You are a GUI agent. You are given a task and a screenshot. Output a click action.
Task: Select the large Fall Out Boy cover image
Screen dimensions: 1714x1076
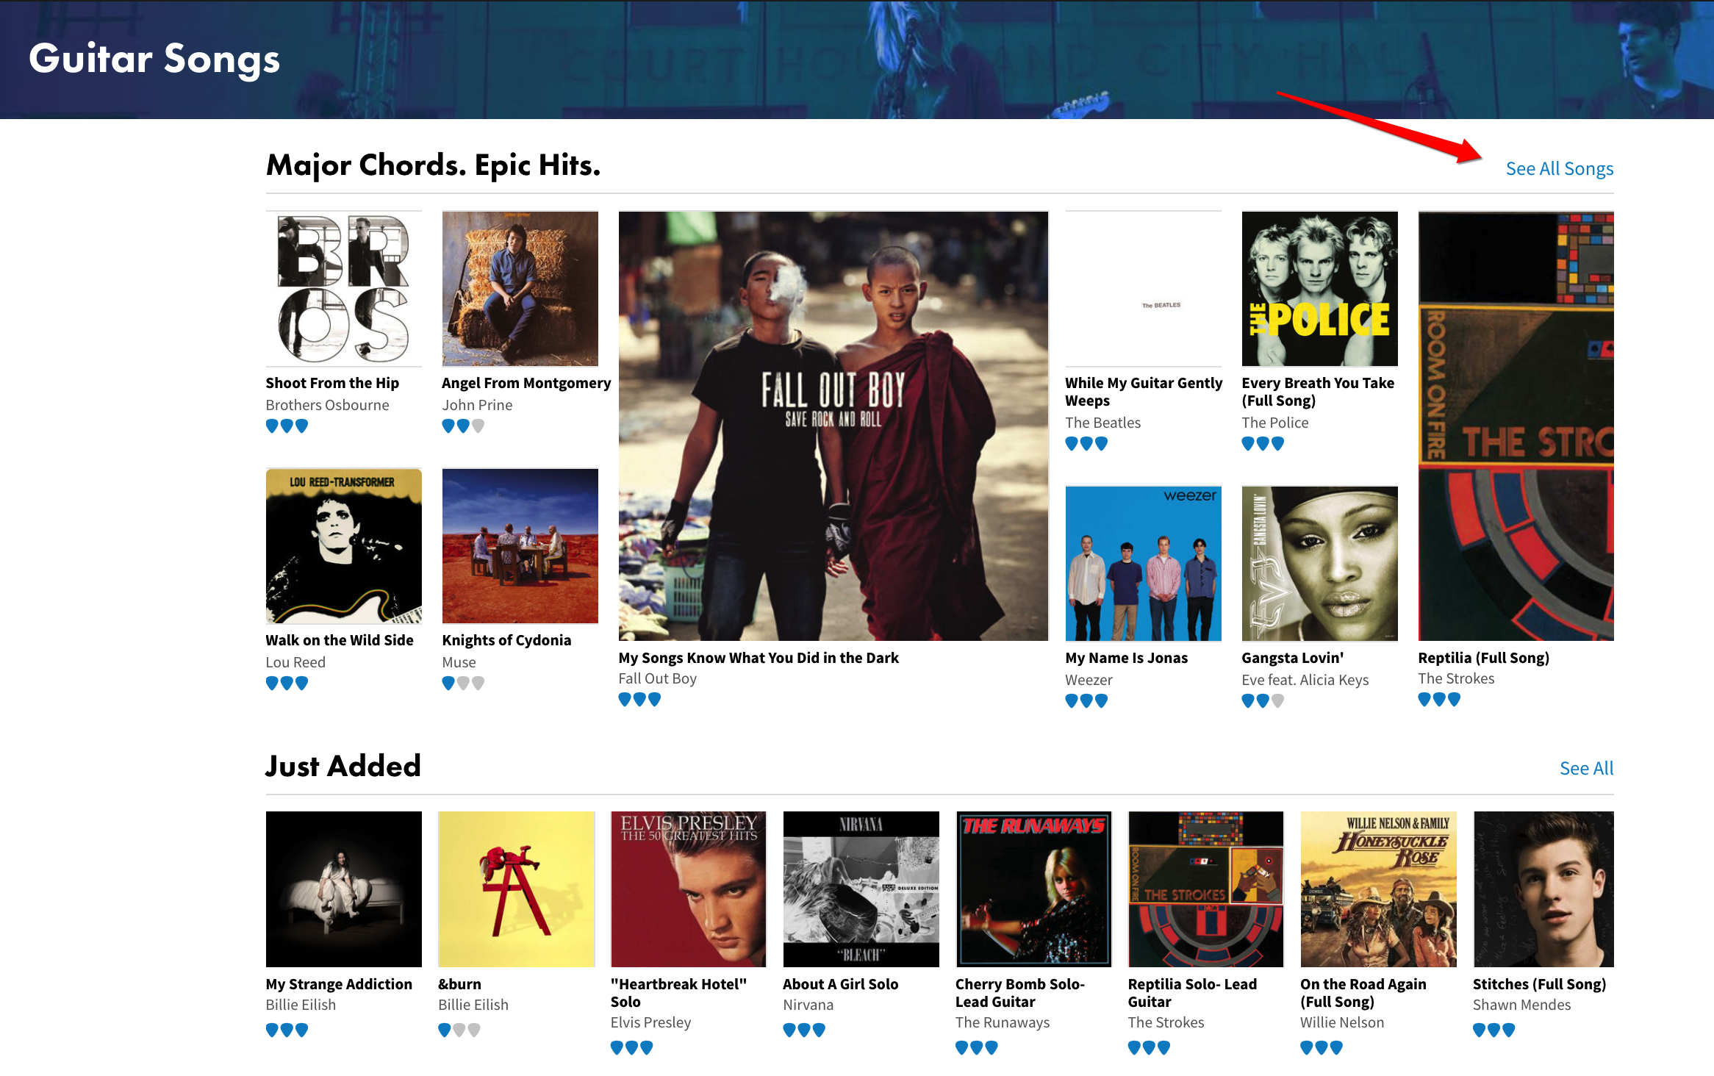(833, 426)
